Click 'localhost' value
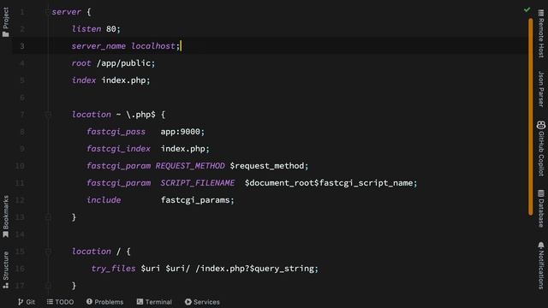This screenshot has width=548, height=308. 153,46
